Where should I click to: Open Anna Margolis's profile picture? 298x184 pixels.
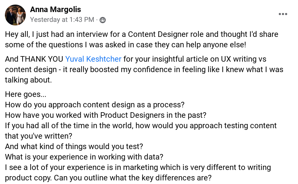[15, 15]
